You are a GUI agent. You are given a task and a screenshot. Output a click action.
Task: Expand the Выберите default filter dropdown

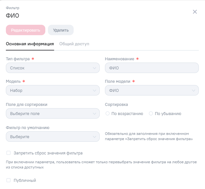[x=49, y=137]
